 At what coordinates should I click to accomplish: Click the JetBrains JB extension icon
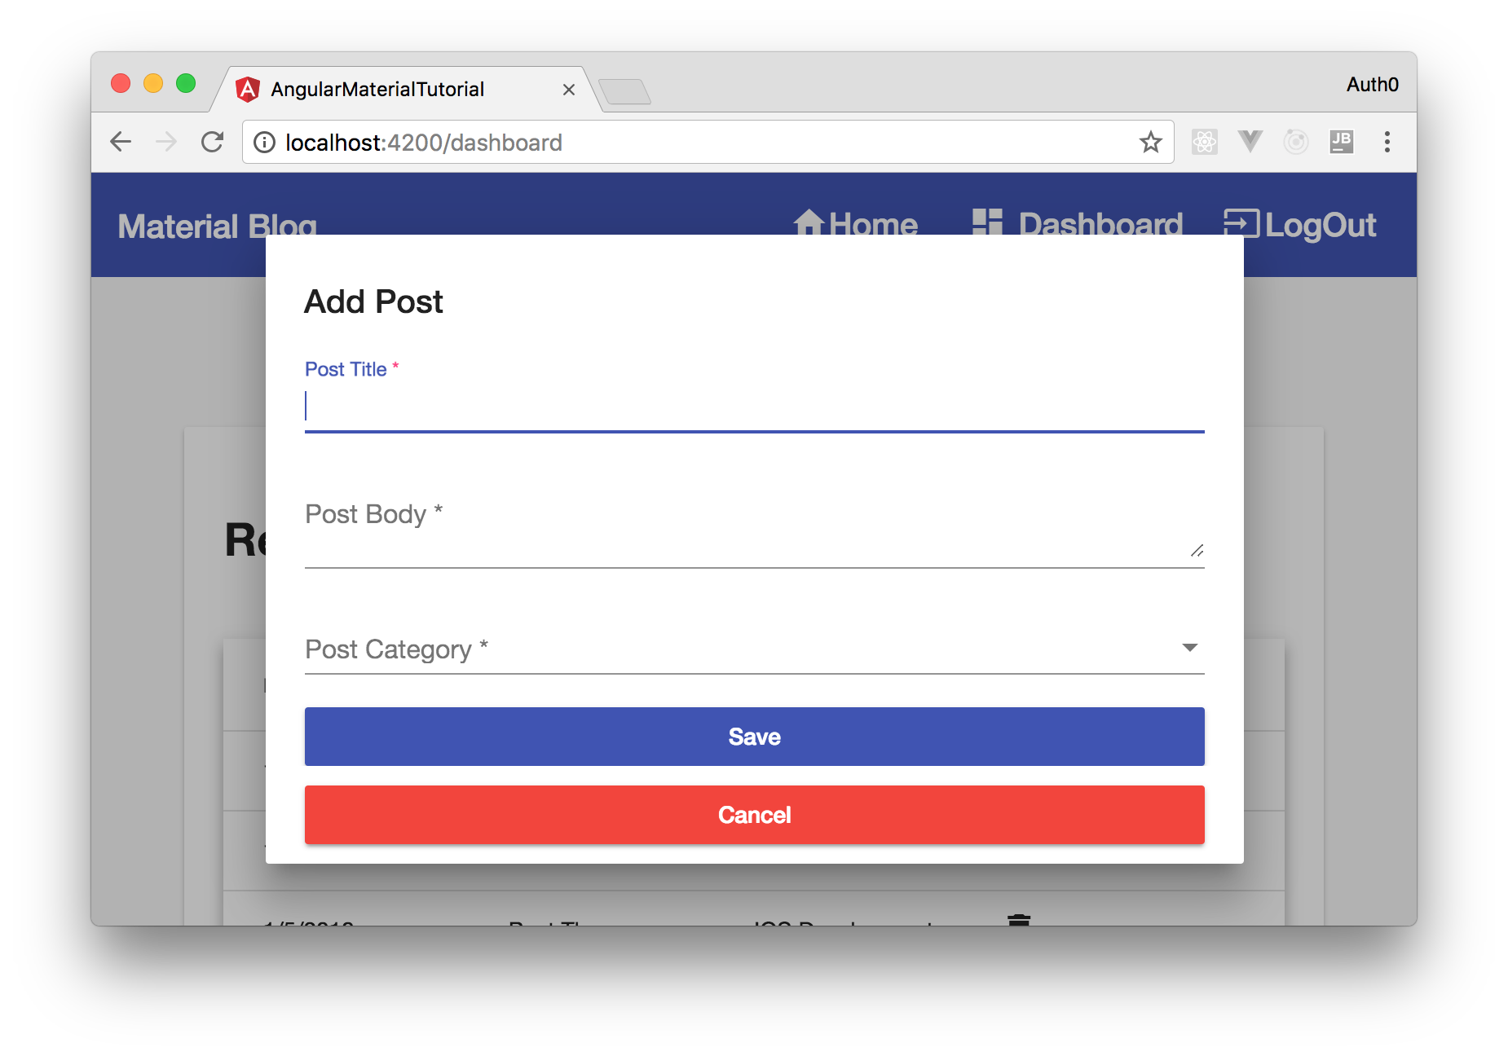coord(1341,142)
